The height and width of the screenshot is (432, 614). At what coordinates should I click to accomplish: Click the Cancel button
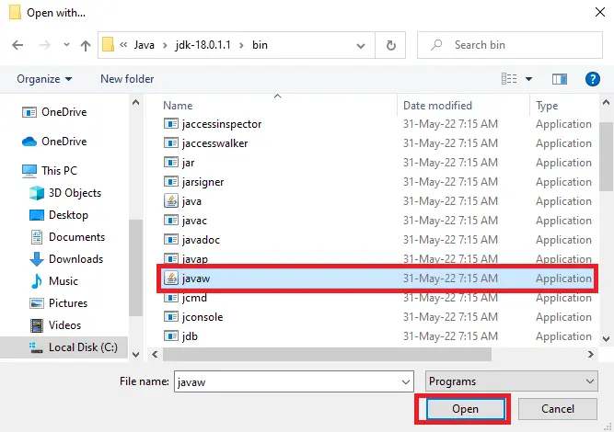click(x=558, y=409)
